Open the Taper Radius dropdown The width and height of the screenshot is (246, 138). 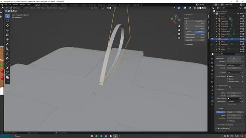pyautogui.click(x=234, y=101)
